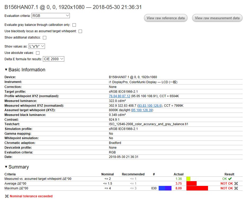This screenshot has height=201, width=250.
Task: Click the cross icon beside Nominal tolerance exceeded
Action: click(7, 196)
